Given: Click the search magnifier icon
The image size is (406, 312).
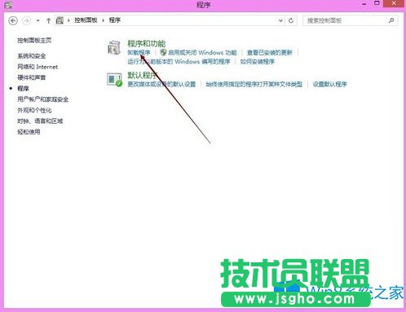Looking at the screenshot, I should (x=391, y=20).
